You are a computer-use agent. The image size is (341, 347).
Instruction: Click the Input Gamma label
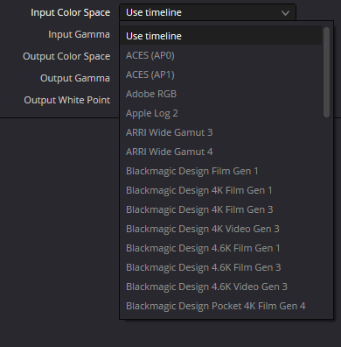pyautogui.click(x=79, y=34)
